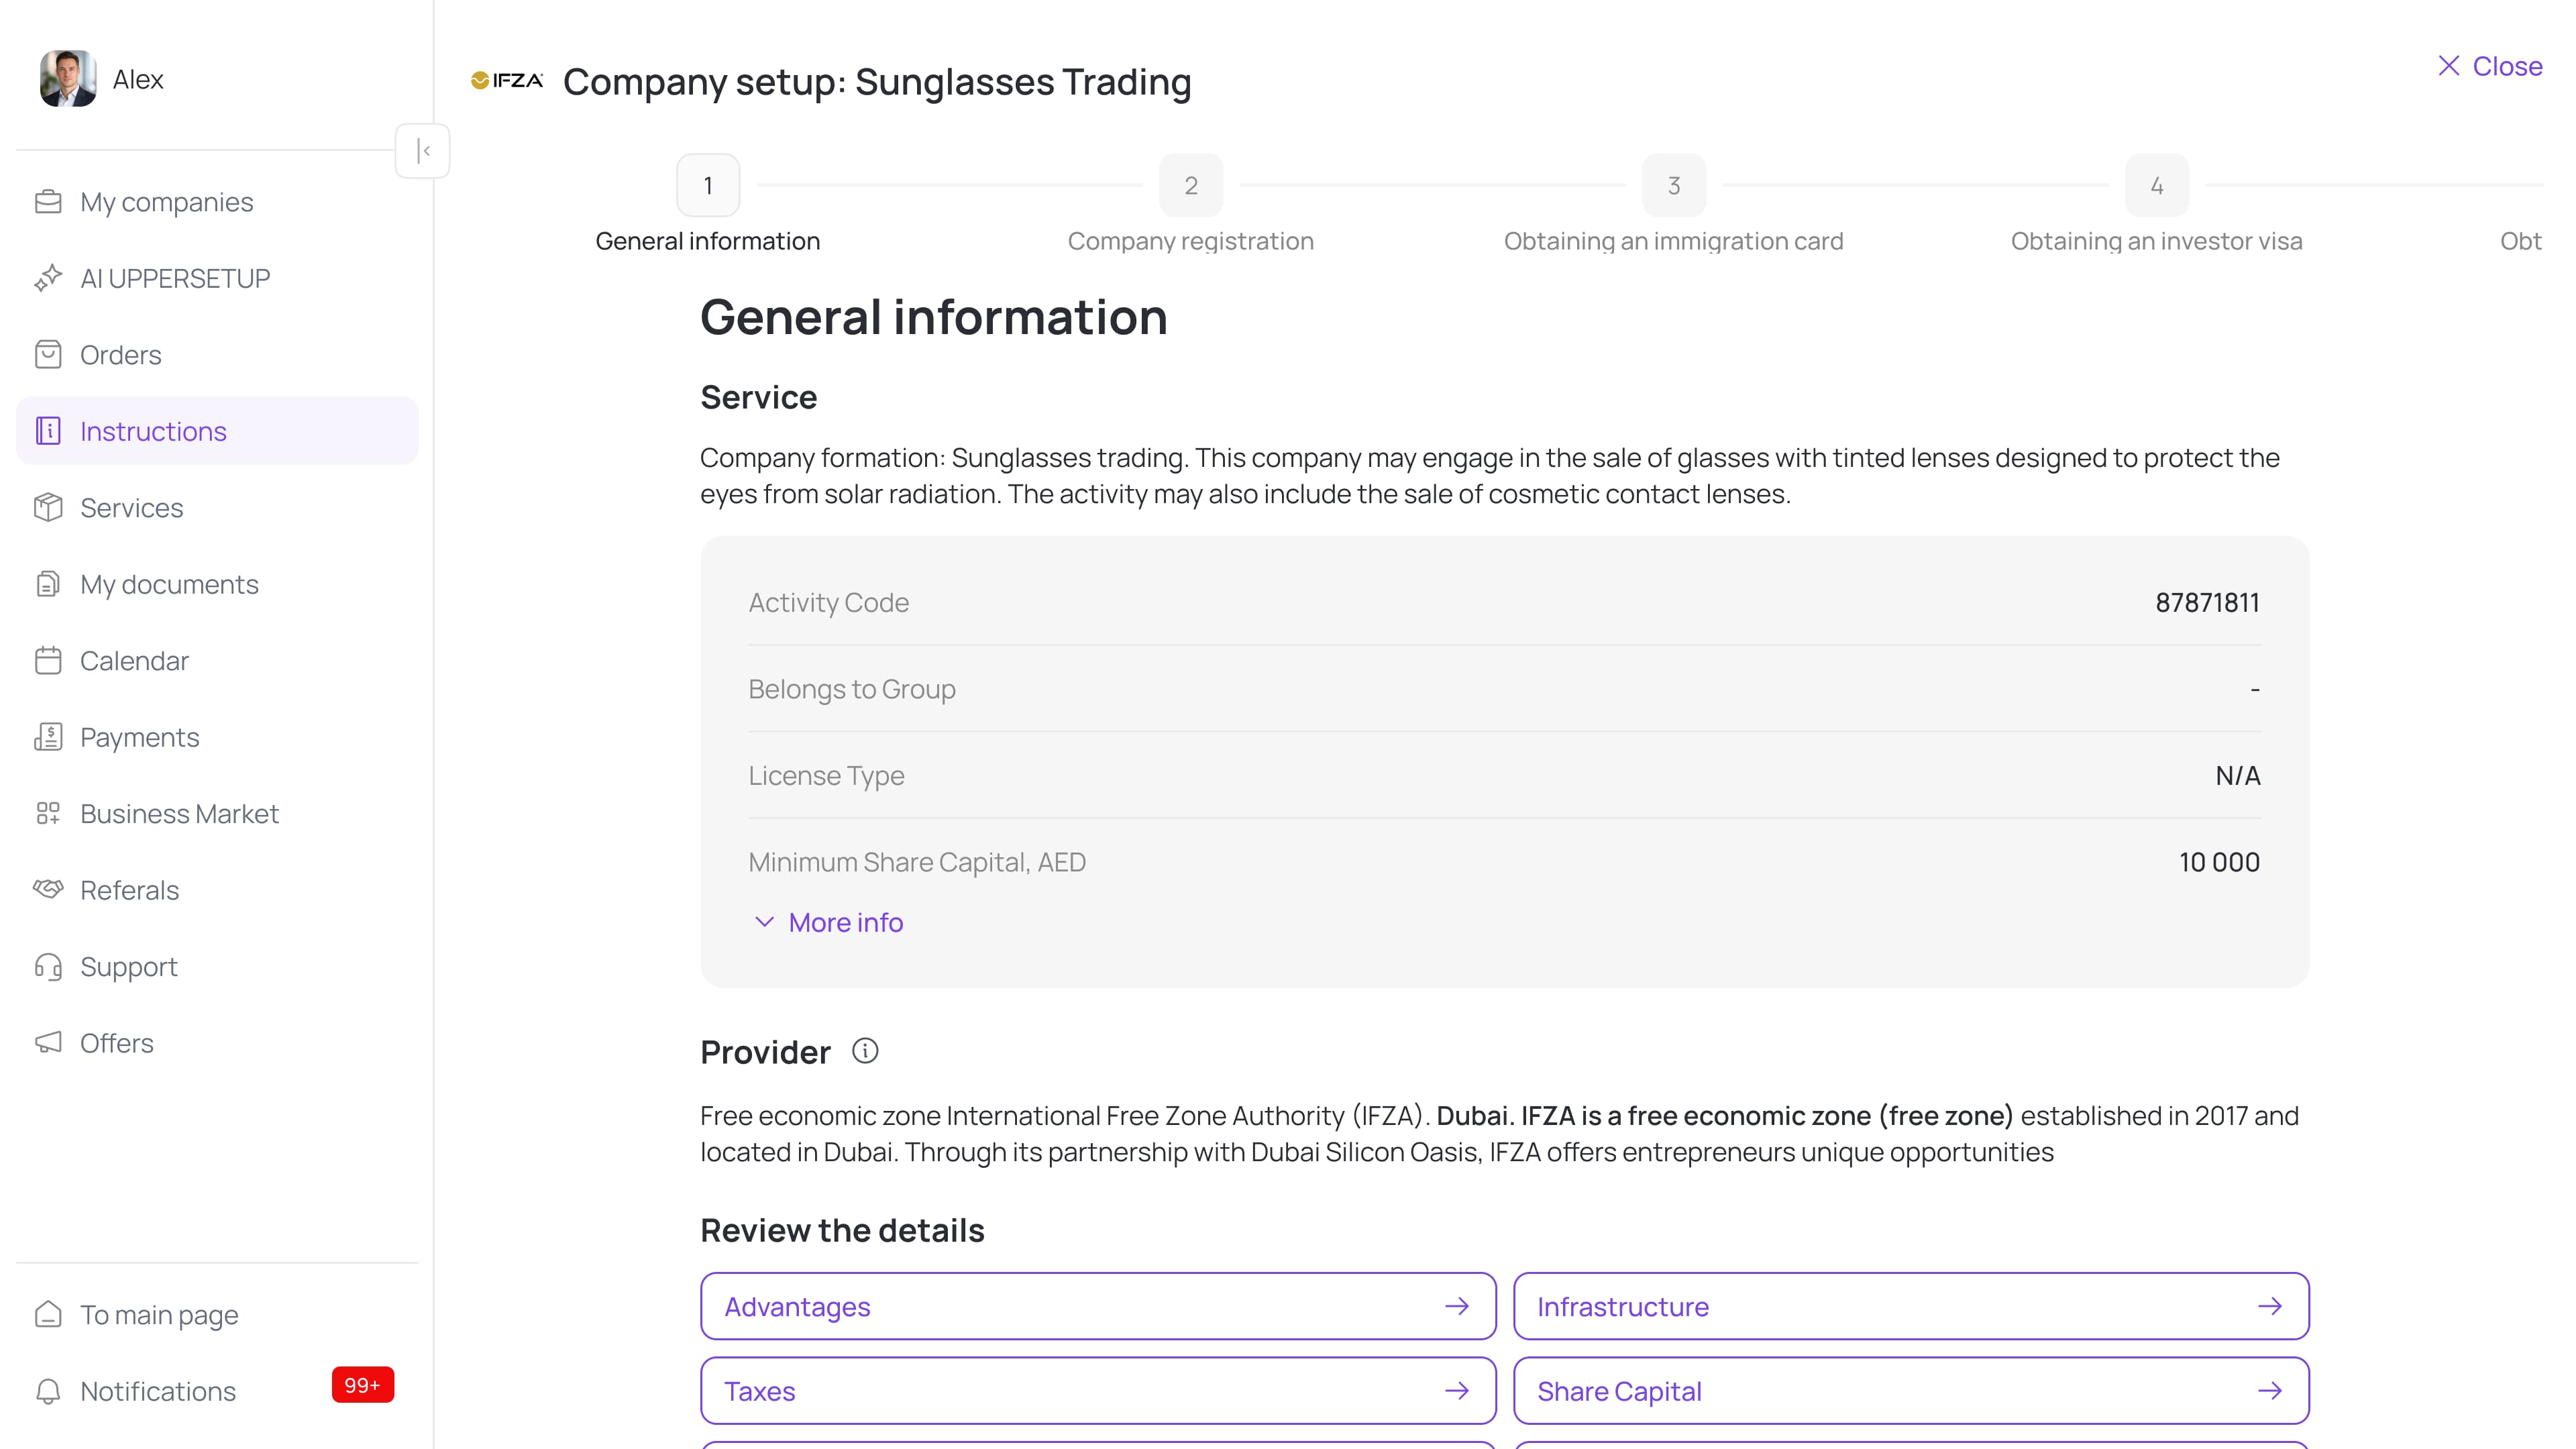Click the arrow on Taxes card
Image resolution: width=2576 pixels, height=1449 pixels.
(1457, 1391)
